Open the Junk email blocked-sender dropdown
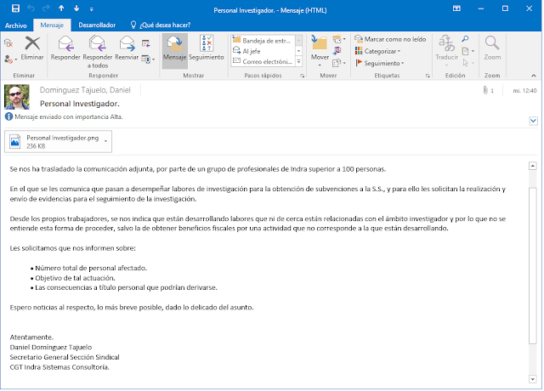 point(11,59)
